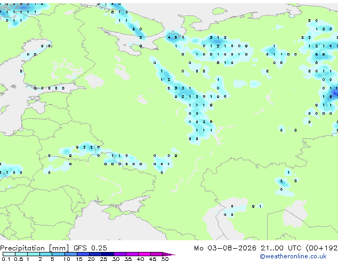Click the purple legend swatch between 30 and 35
The image size is (338, 261).
coord(120,254)
